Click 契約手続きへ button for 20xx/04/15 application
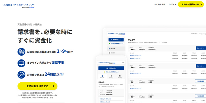206x103 pixels. tap(201, 66)
